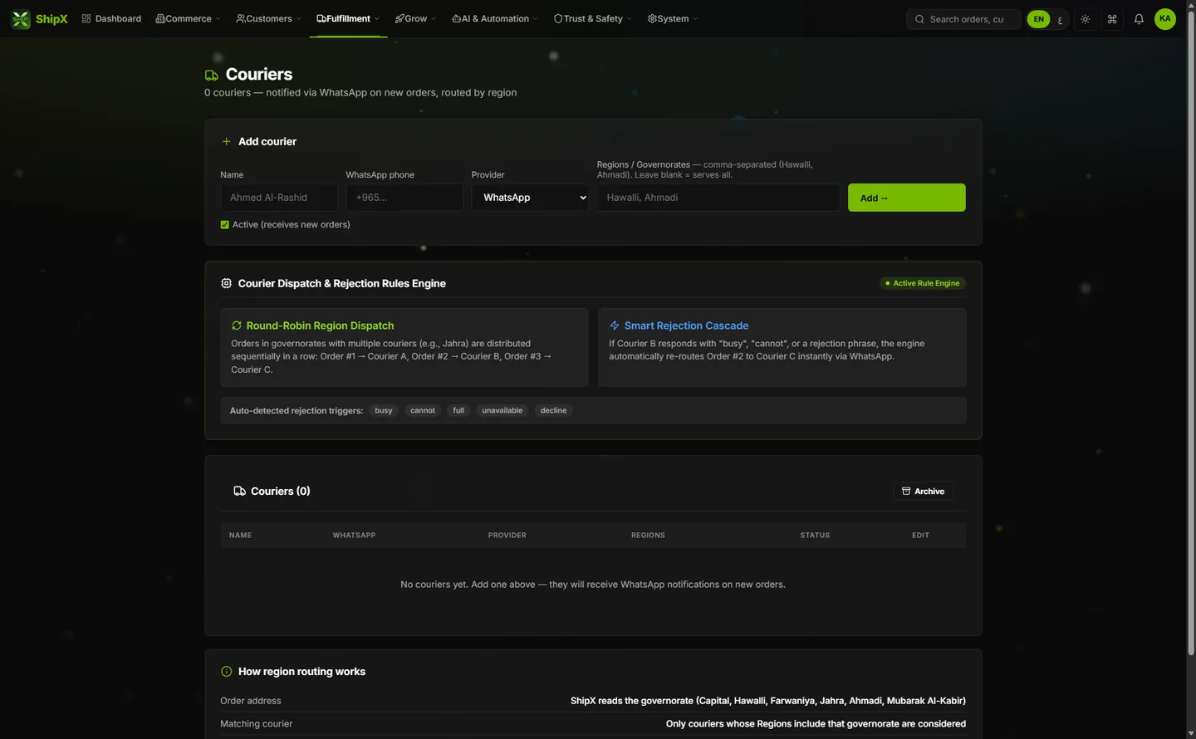Click the Active Rule Engine badge
This screenshot has height=739, width=1196.
922,283
